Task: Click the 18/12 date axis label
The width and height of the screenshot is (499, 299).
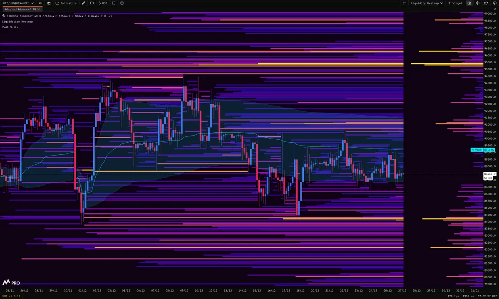Action: point(300,290)
